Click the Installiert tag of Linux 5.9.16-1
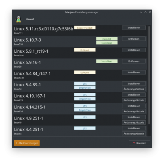The image size is (164, 162). coord(107,61)
